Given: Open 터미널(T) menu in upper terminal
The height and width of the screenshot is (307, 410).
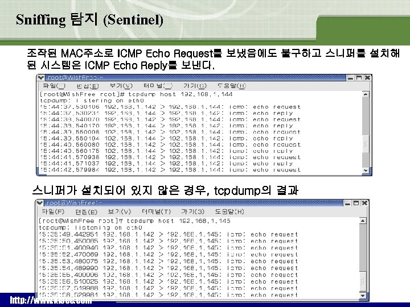Looking at the screenshot, I should tap(158, 86).
